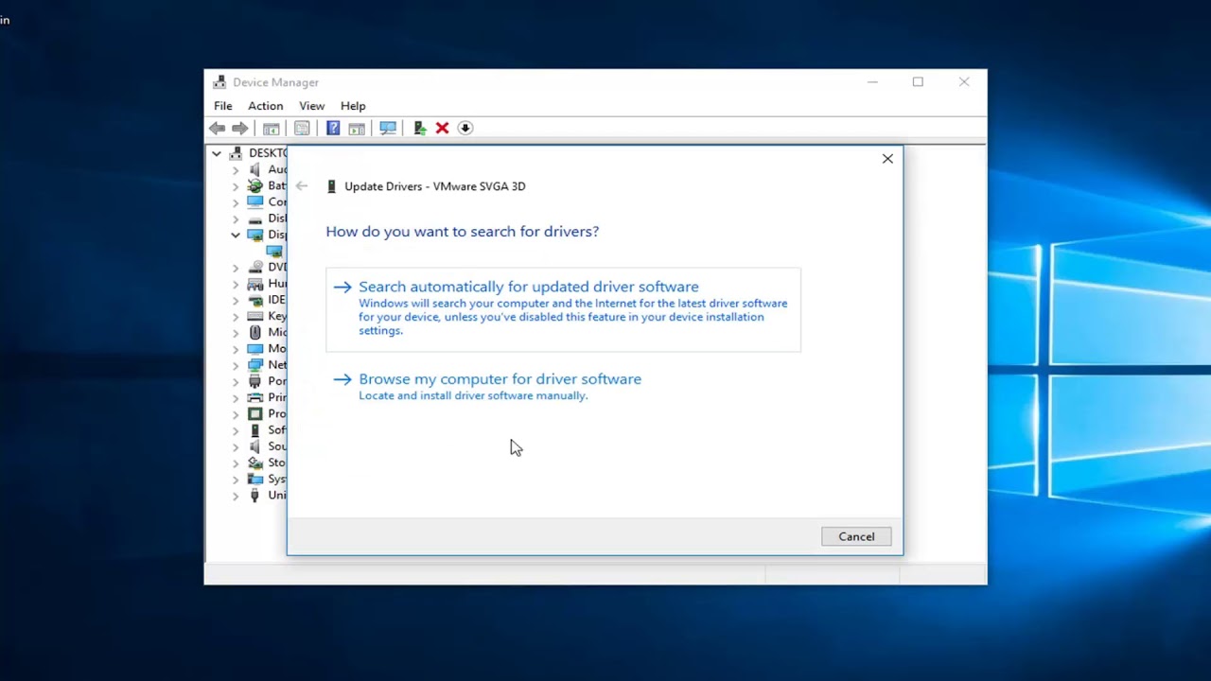Viewport: 1211px width, 681px height.
Task: Choose Search automatically for updated driver software
Action: [563, 309]
